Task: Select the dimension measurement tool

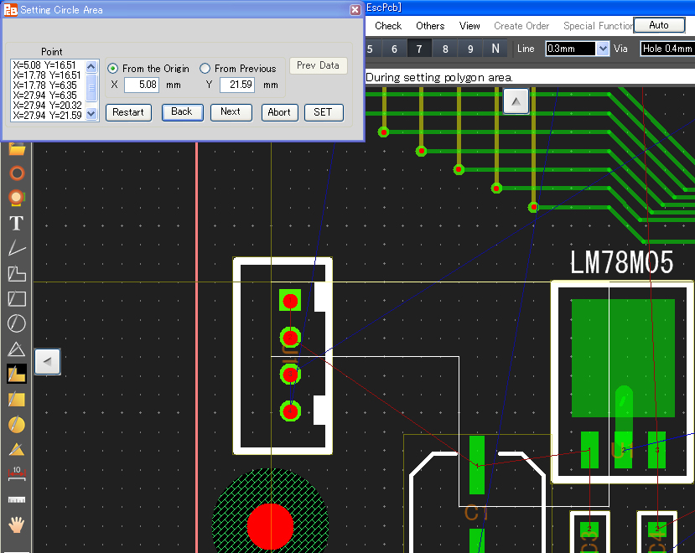Action: [x=17, y=473]
